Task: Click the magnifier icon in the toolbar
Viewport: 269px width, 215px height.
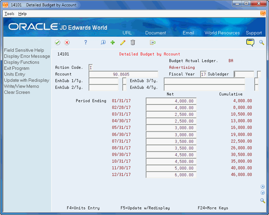Action: point(262,42)
